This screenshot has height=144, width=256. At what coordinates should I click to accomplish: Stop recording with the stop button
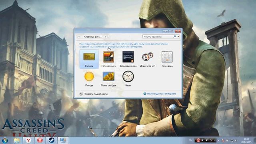pyautogui.click(x=202, y=140)
